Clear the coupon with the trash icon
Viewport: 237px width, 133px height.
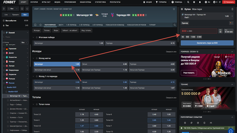[x=232, y=9]
